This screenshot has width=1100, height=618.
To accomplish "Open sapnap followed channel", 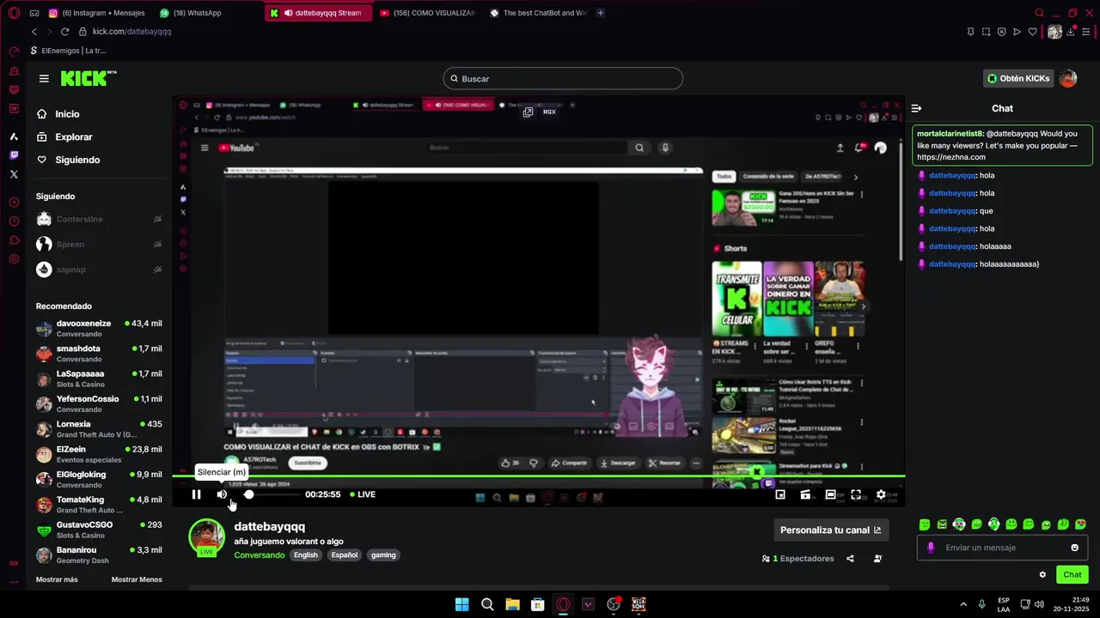I will 99,270.
